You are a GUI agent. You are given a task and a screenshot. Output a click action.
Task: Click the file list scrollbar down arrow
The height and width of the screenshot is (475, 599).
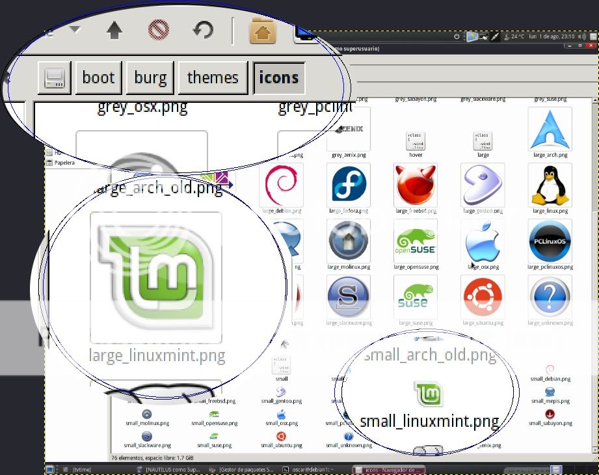click(595, 450)
